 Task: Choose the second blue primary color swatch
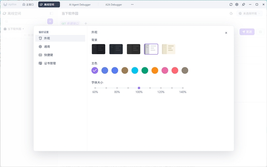[115, 70]
